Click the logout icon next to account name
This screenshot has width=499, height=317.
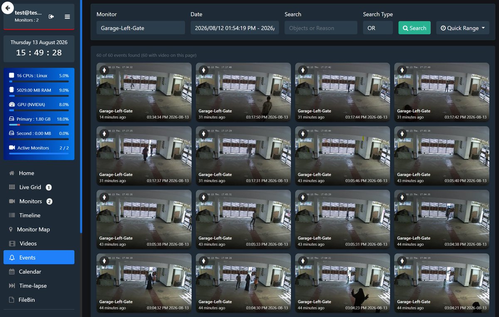coord(51,17)
